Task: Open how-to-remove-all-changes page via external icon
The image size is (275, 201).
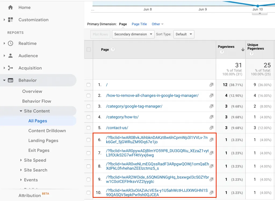Action: point(212,96)
